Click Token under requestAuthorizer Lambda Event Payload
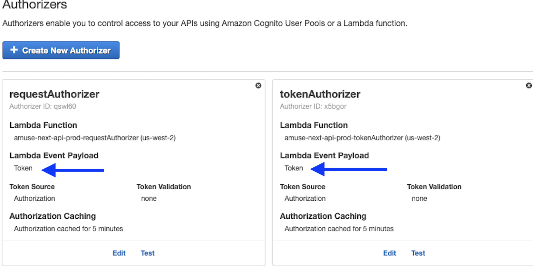 [x=23, y=168]
